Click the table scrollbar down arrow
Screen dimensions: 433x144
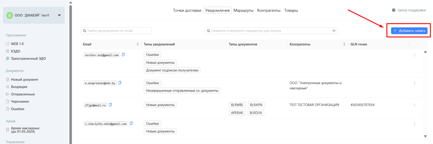tap(425, 136)
